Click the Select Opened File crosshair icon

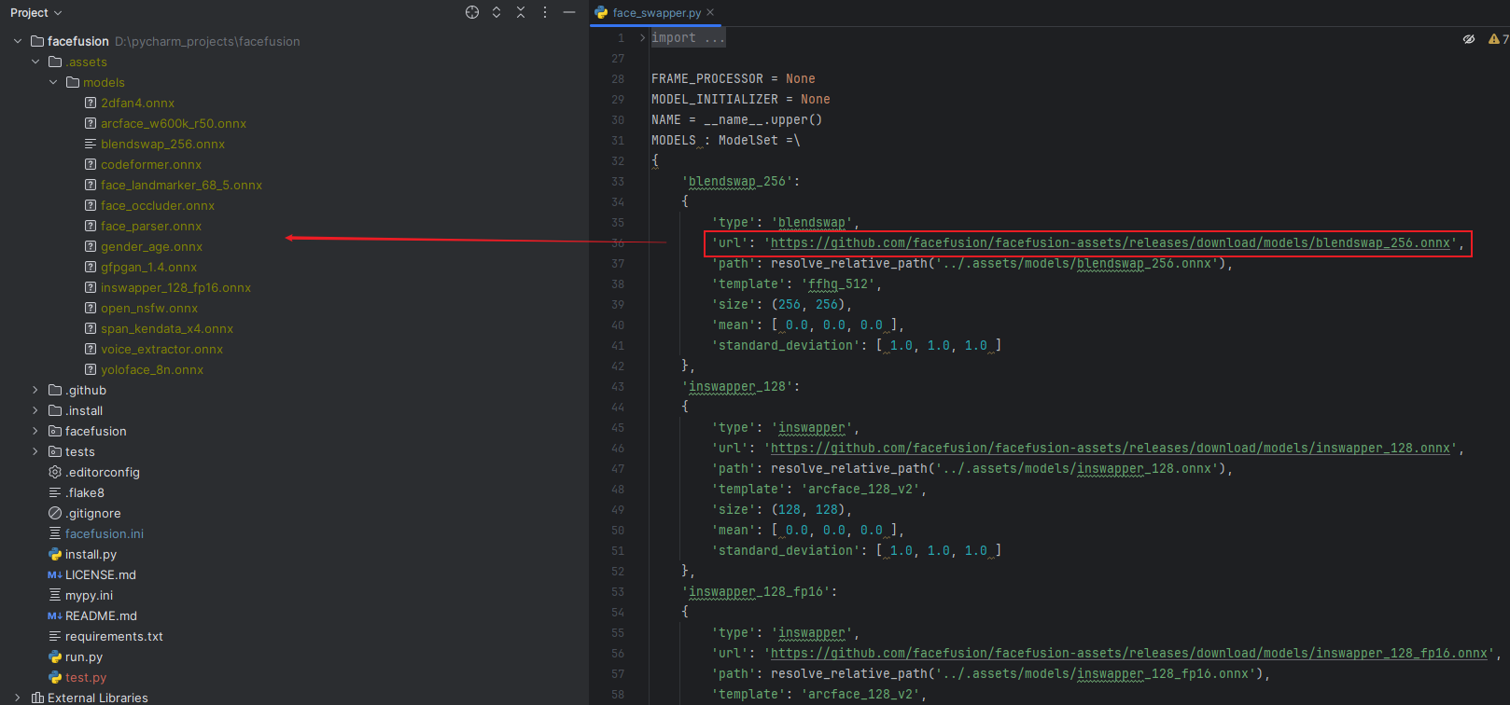pos(472,12)
